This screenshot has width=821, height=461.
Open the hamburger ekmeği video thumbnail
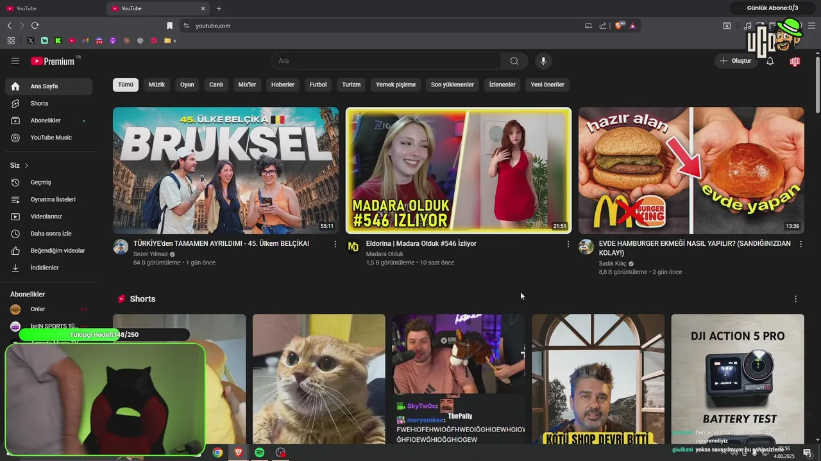(691, 170)
